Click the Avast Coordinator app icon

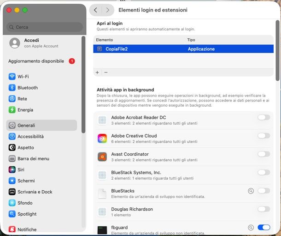tap(102, 157)
